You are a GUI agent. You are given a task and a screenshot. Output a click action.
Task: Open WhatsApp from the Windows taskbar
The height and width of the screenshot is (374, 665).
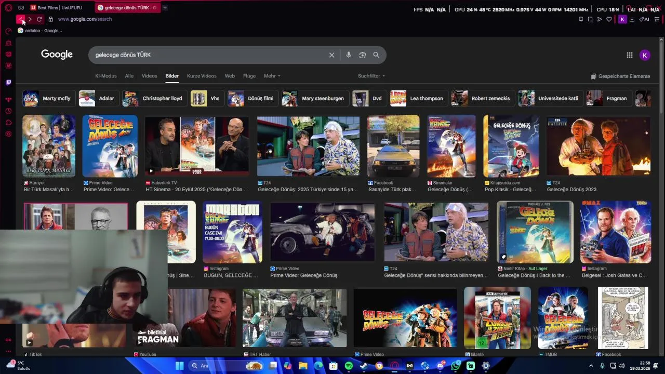(456, 366)
